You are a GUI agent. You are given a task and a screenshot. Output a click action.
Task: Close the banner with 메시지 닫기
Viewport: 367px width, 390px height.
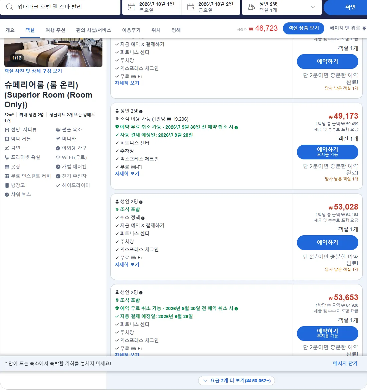click(345, 363)
